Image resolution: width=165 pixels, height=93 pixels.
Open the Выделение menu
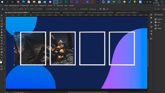coord(43,5)
